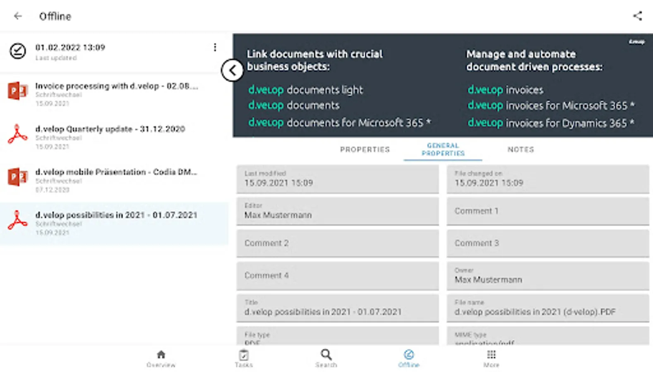Click the Owner field
653x372 pixels.
click(x=548, y=276)
